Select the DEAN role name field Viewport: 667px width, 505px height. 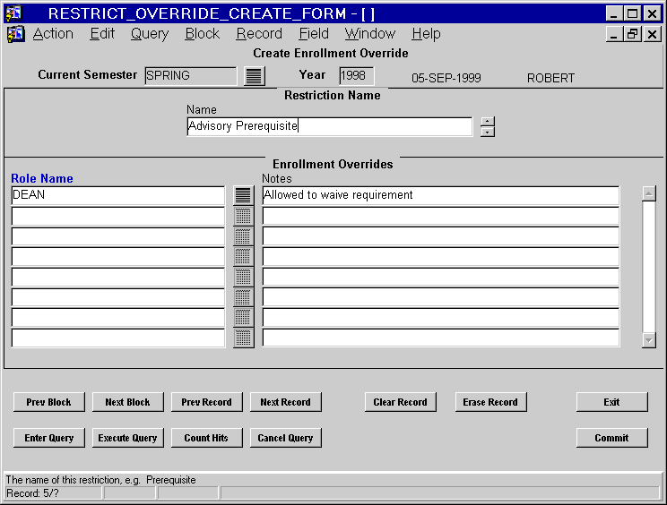(118, 196)
